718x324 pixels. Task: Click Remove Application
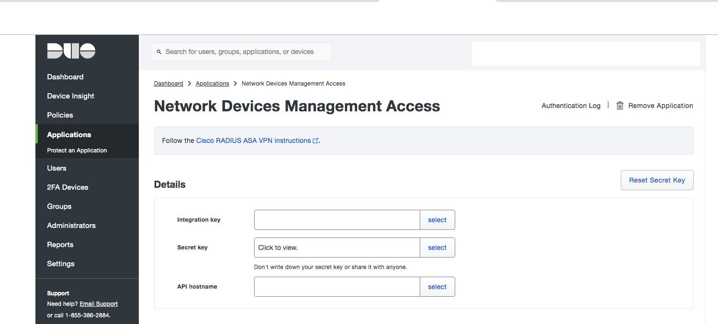click(x=661, y=106)
